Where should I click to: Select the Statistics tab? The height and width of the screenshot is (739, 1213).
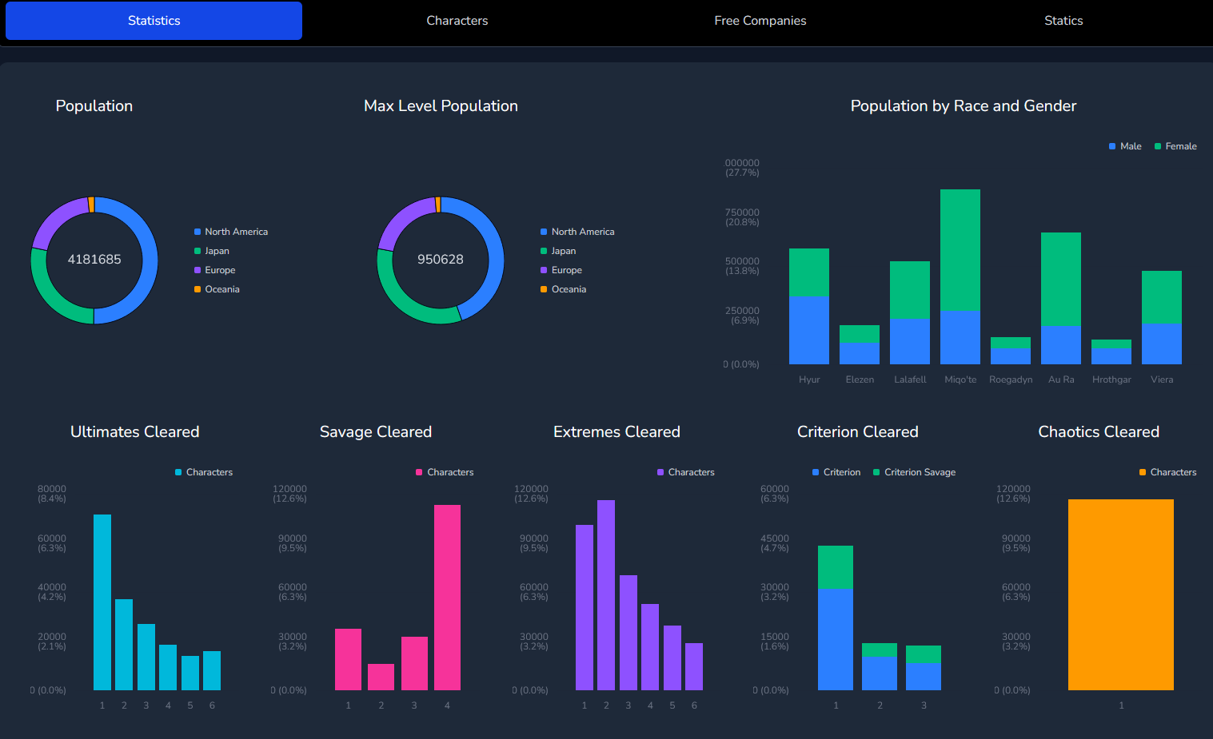[x=154, y=21]
